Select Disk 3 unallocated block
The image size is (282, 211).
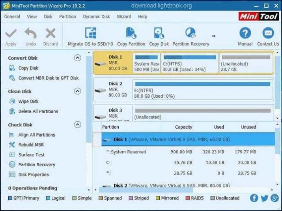[203, 113]
